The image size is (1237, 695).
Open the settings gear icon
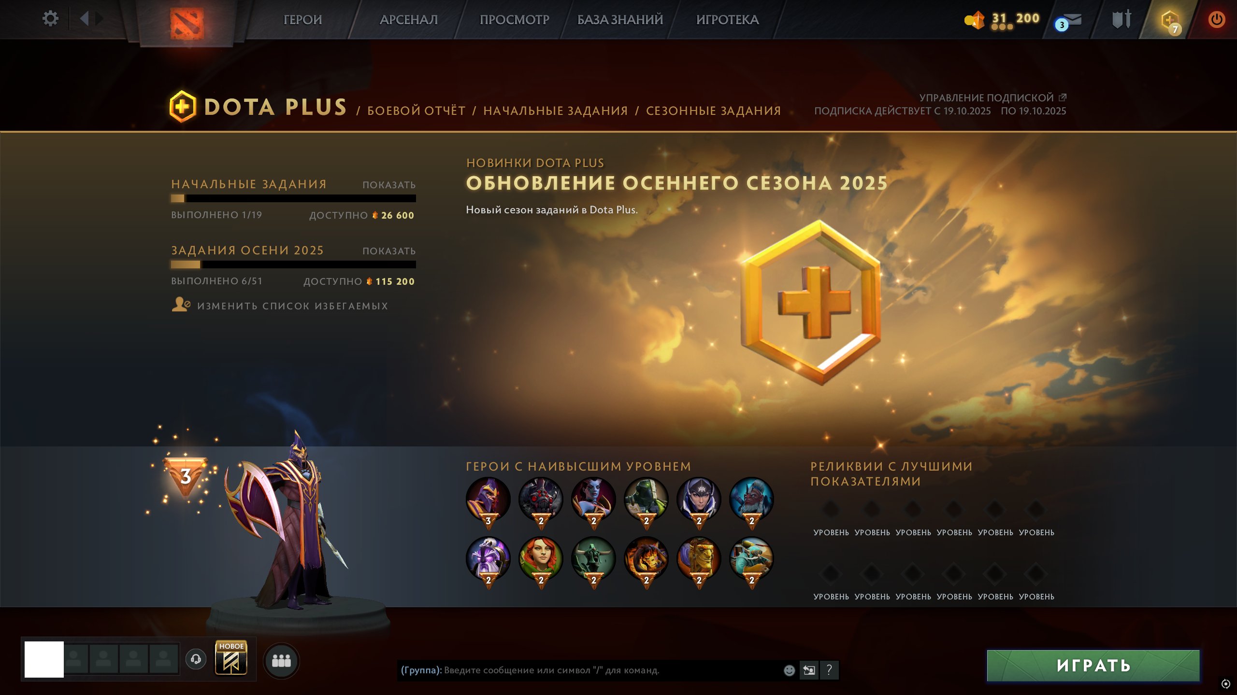tap(50, 19)
